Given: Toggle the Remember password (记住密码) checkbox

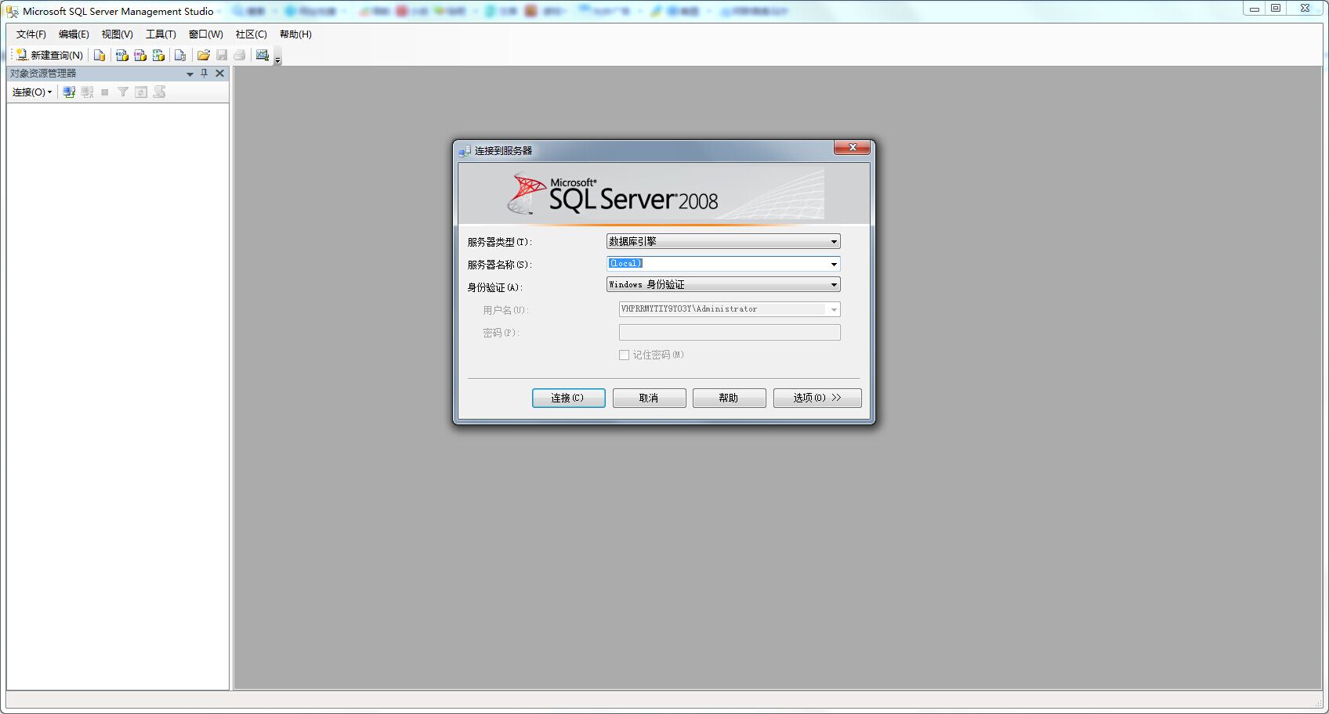Looking at the screenshot, I should (x=624, y=355).
